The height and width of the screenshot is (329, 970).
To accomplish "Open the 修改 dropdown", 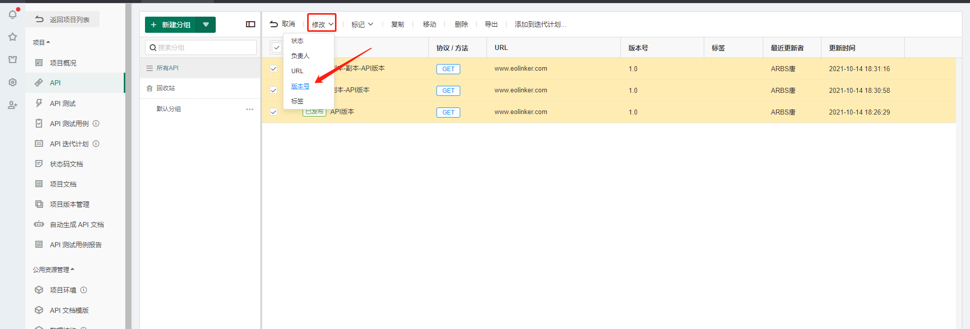I will click(322, 24).
